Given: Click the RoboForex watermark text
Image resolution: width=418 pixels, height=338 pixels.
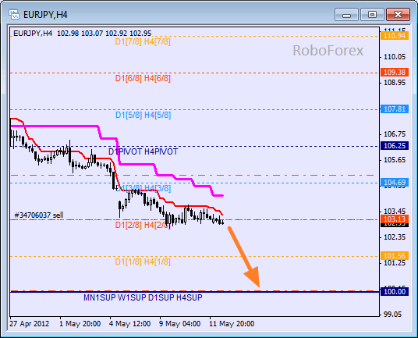Looking at the screenshot, I should [328, 51].
